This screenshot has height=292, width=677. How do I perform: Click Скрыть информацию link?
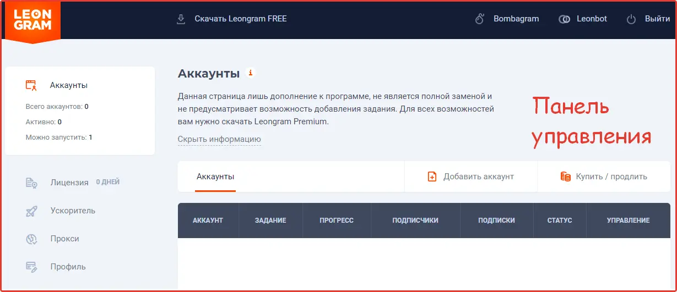tap(219, 140)
